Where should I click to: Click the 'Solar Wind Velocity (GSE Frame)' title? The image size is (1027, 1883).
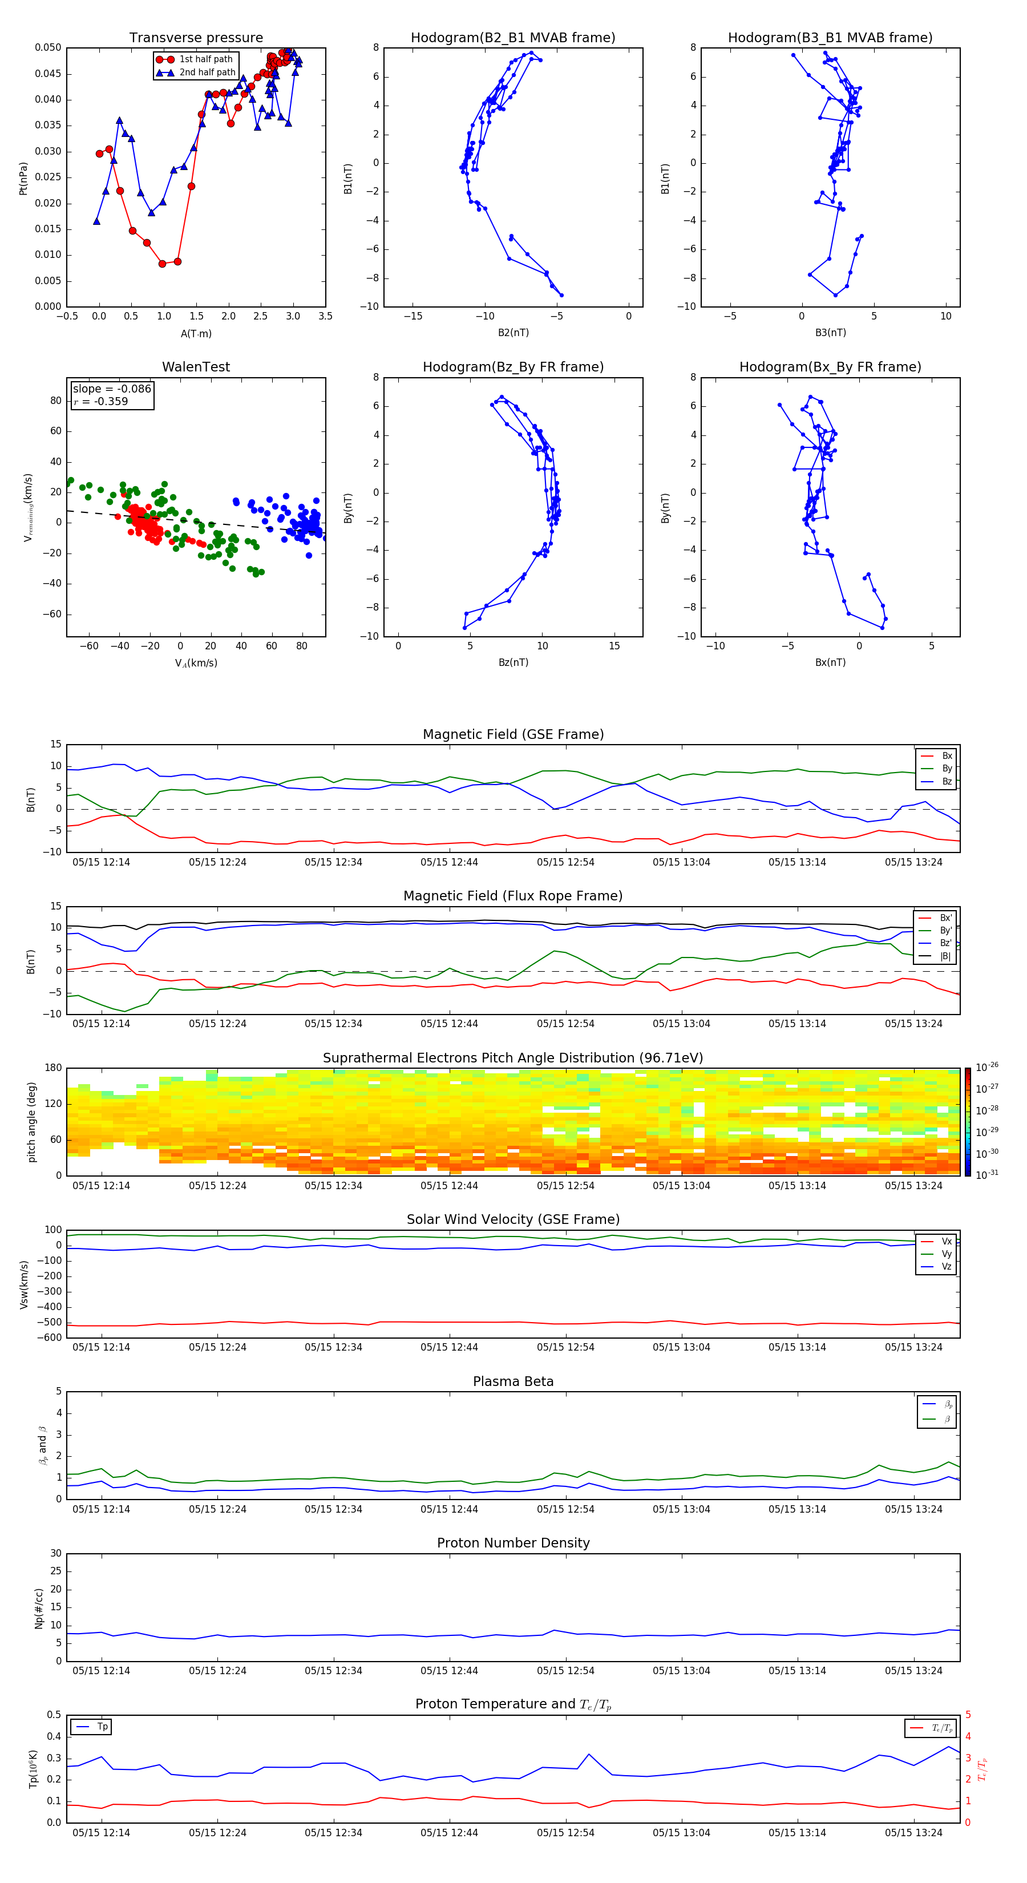513,1220
